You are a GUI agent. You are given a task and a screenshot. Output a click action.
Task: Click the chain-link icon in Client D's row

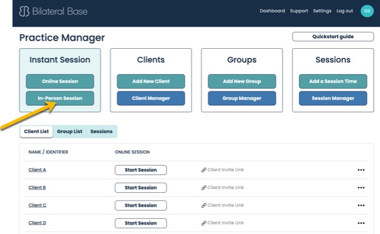(x=203, y=223)
